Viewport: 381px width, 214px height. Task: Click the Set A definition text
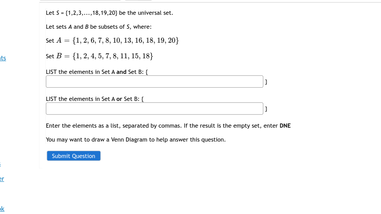[112, 40]
